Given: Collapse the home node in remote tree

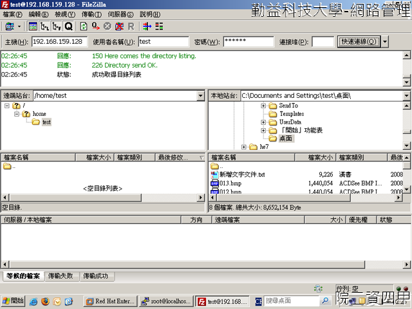Looking at the screenshot, I should 17,113.
